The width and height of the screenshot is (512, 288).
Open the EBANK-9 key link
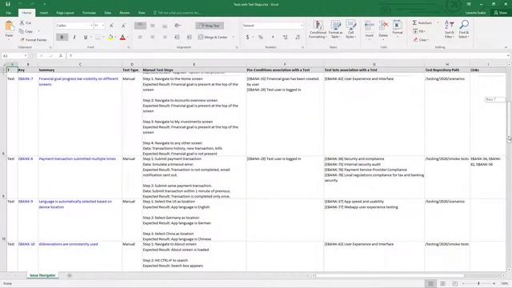click(x=26, y=202)
